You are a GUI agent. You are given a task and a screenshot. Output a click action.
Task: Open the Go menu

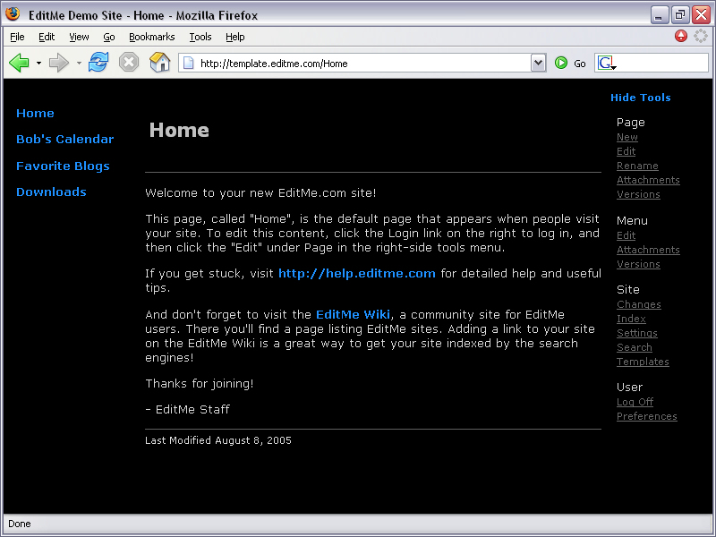108,37
